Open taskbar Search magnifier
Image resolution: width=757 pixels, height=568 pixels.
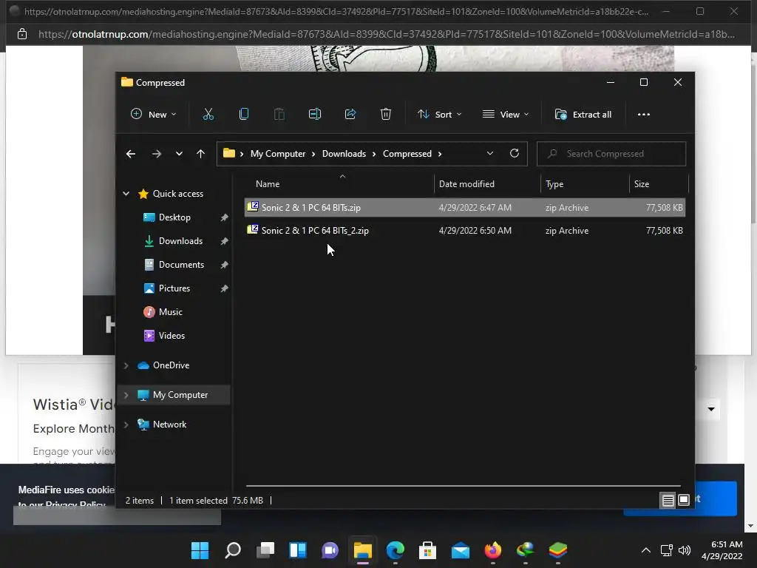[x=233, y=550]
